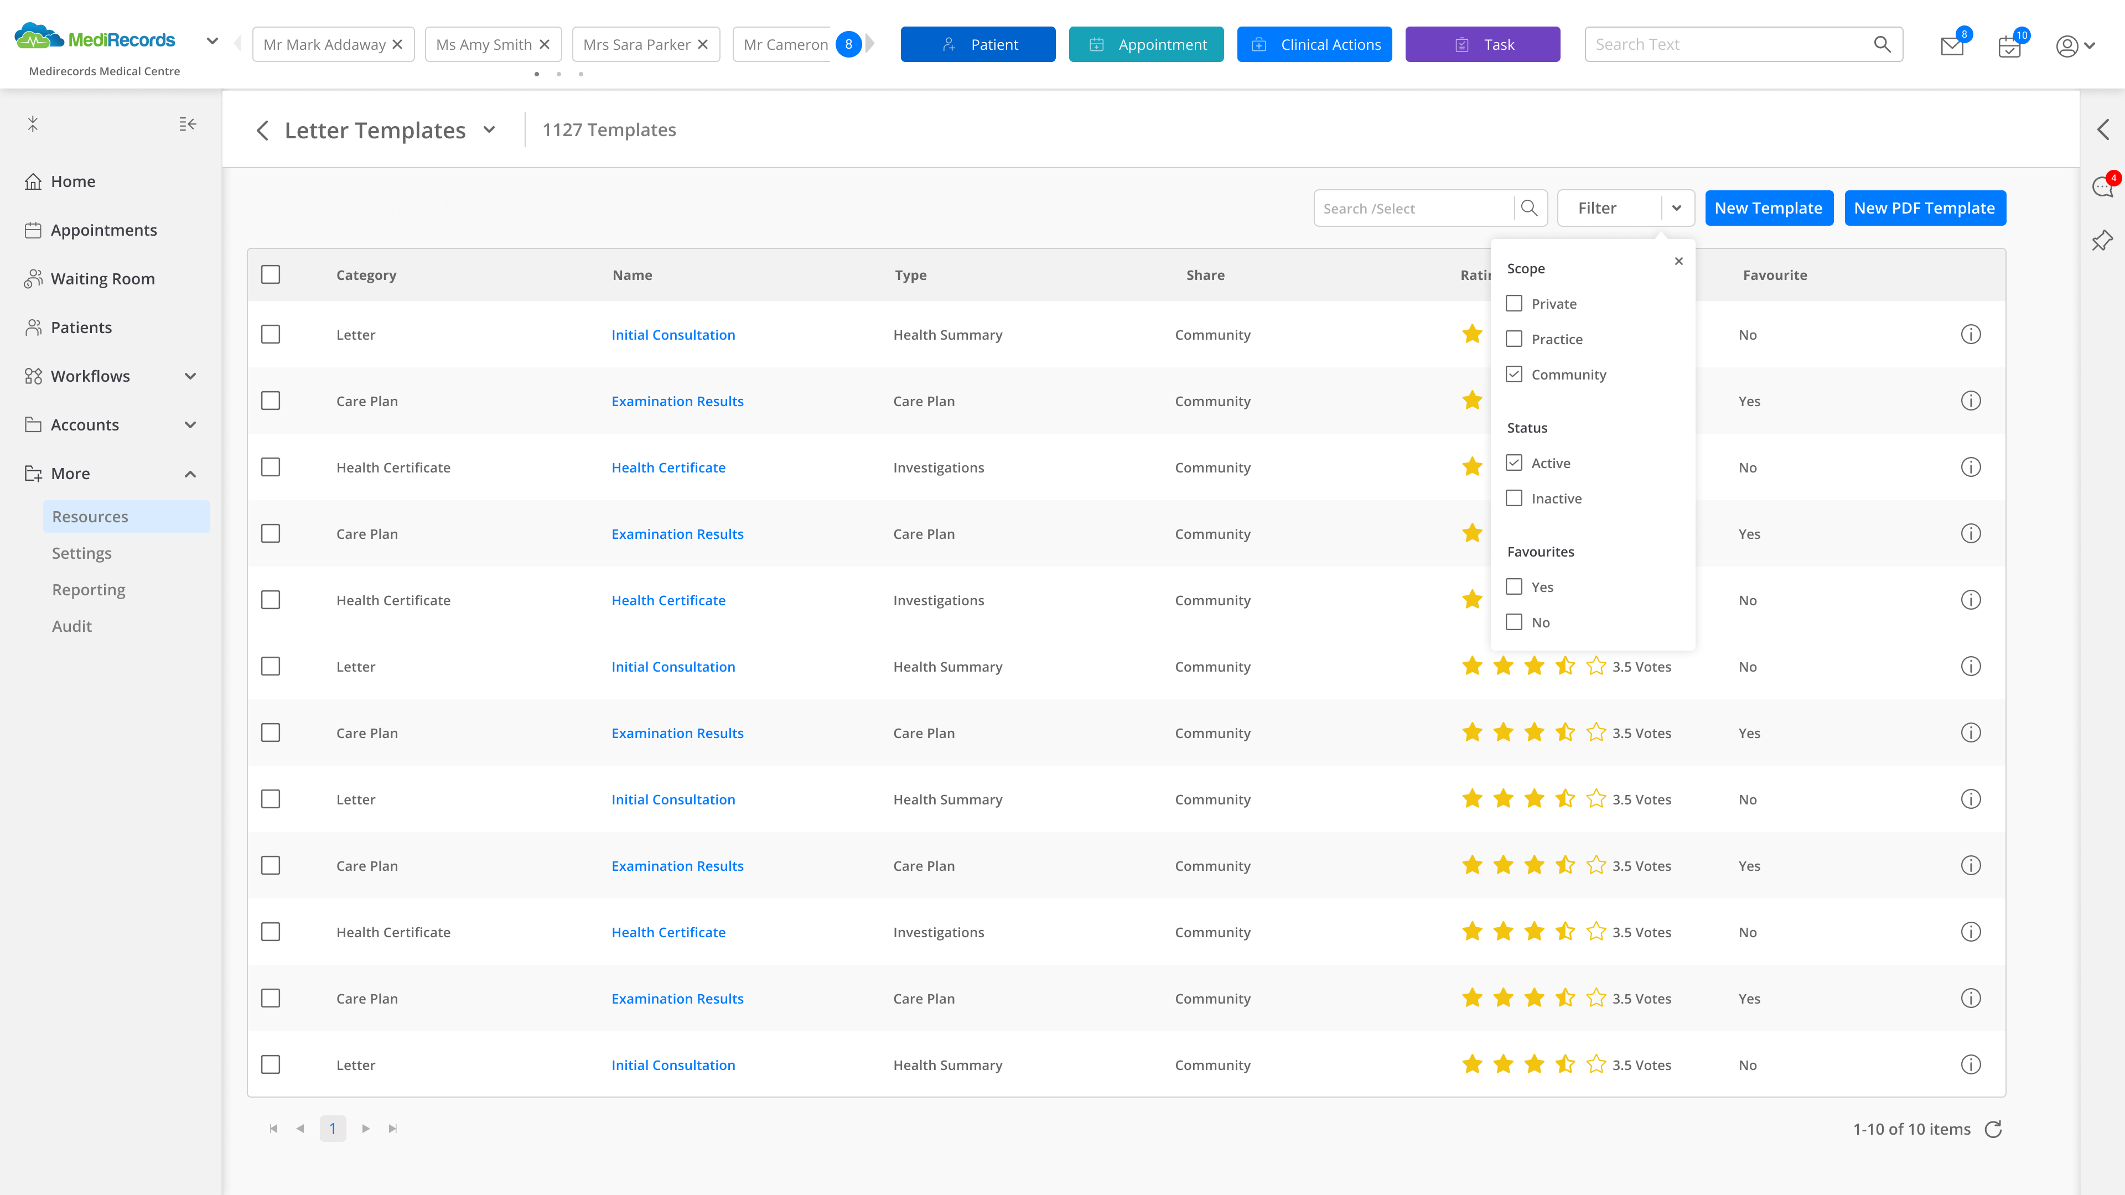Check the Private scope checkbox
This screenshot has height=1195, width=2125.
(x=1514, y=304)
